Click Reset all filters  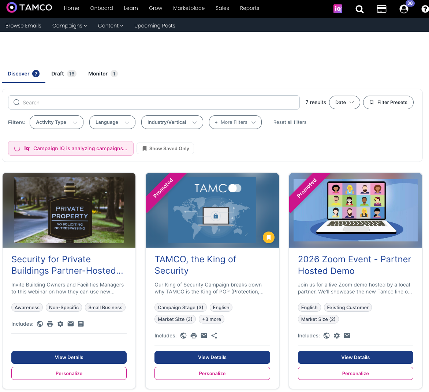(x=290, y=122)
